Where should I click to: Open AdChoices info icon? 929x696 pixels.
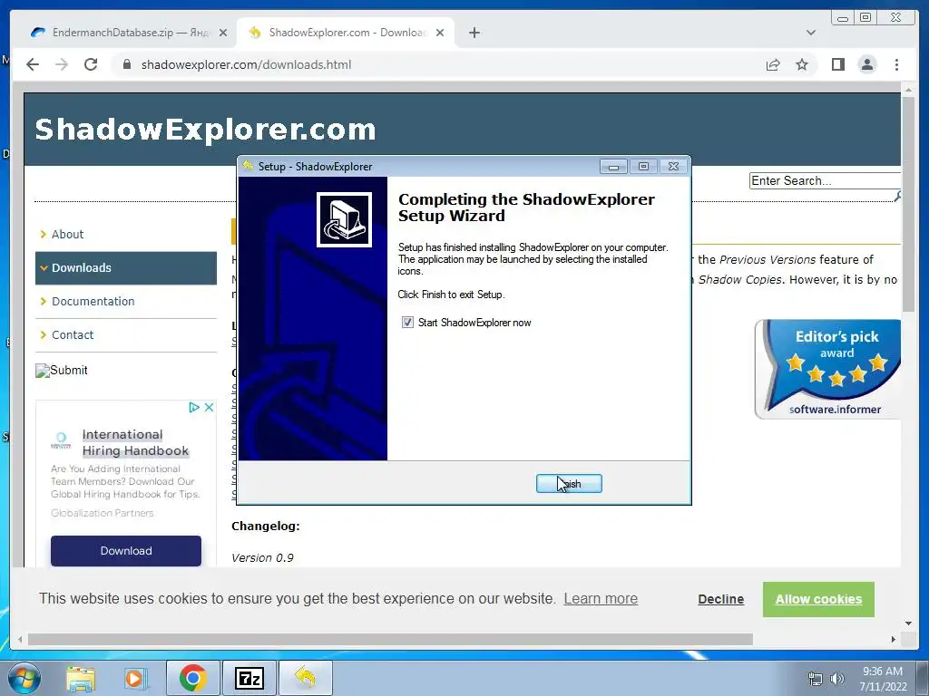194,407
